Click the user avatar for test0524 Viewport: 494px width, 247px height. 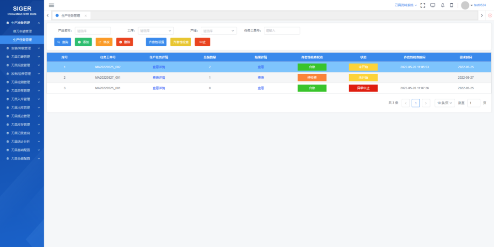pyautogui.click(x=465, y=5)
